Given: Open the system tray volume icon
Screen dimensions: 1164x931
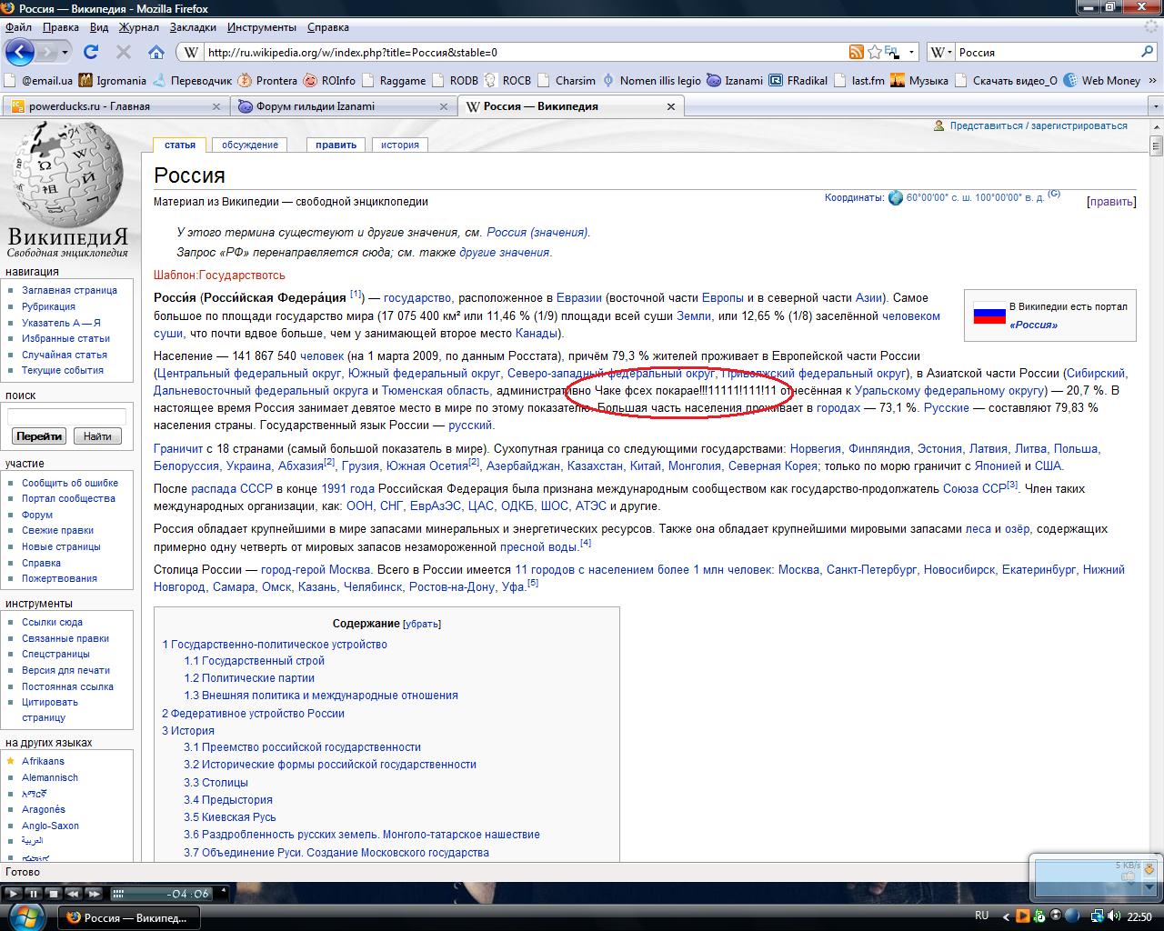Looking at the screenshot, I should (1116, 916).
